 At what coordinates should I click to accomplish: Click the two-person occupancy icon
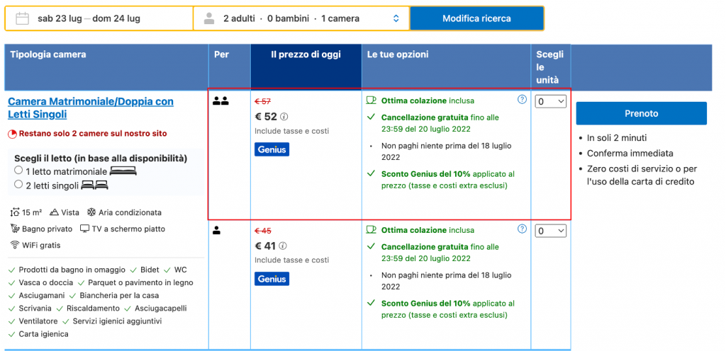pos(220,101)
